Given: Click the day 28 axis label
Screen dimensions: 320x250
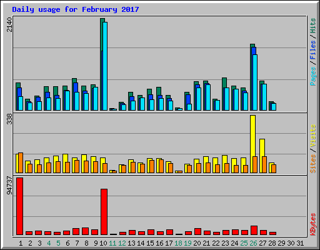Looking at the screenshot, I should (x=272, y=243).
